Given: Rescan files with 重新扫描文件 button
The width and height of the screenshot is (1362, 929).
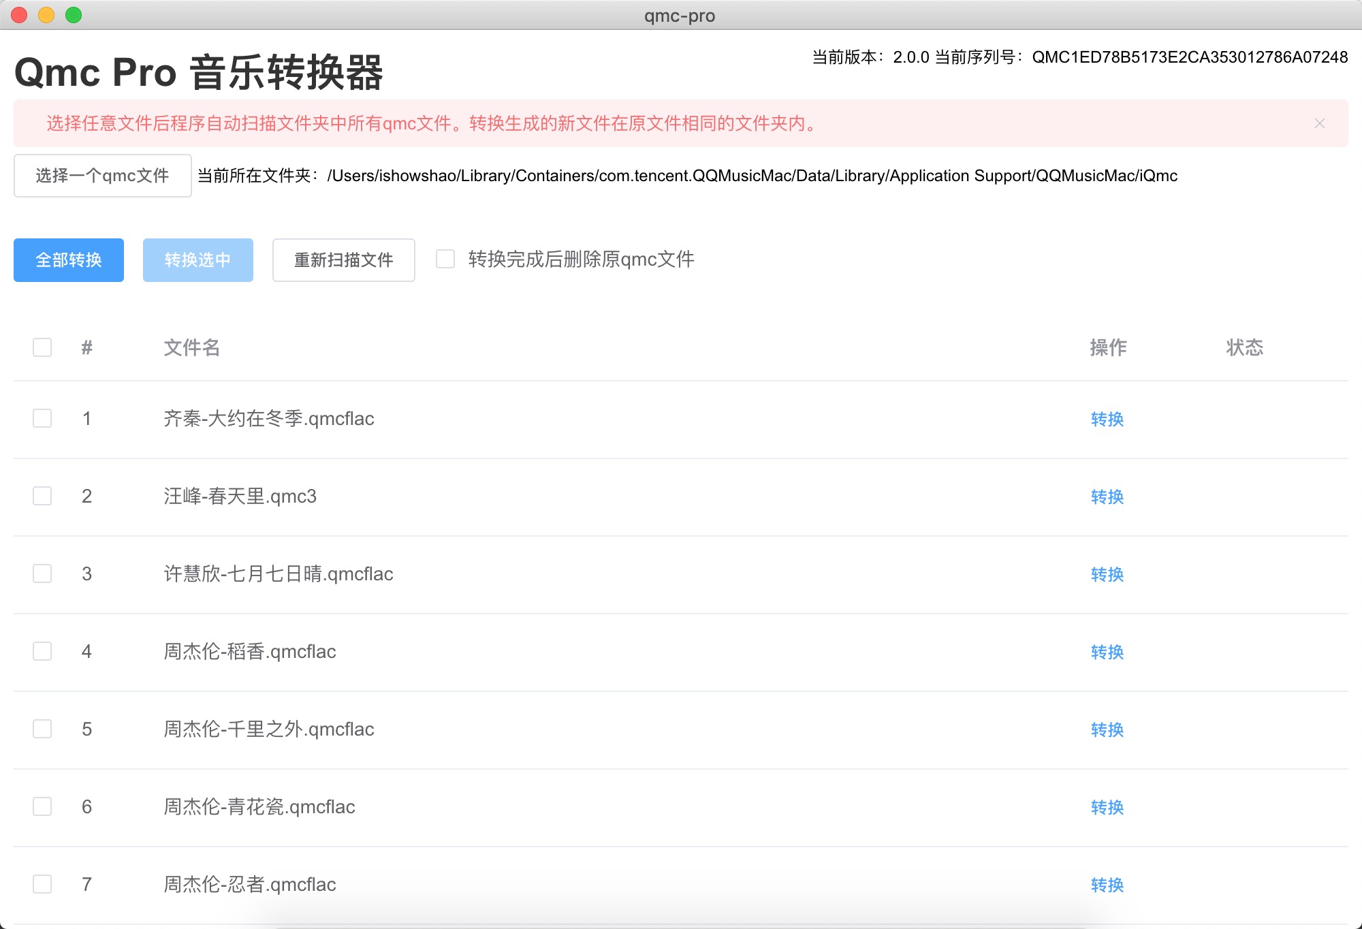Looking at the screenshot, I should click(343, 260).
